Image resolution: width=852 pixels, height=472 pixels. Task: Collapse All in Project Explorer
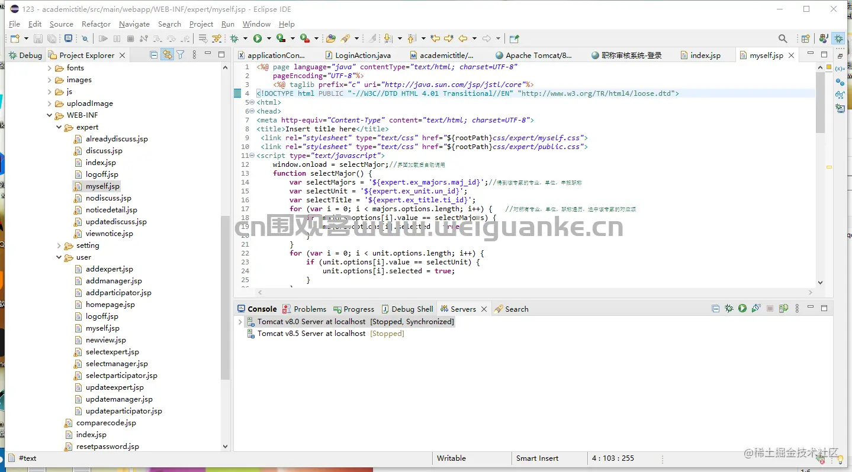pos(153,55)
